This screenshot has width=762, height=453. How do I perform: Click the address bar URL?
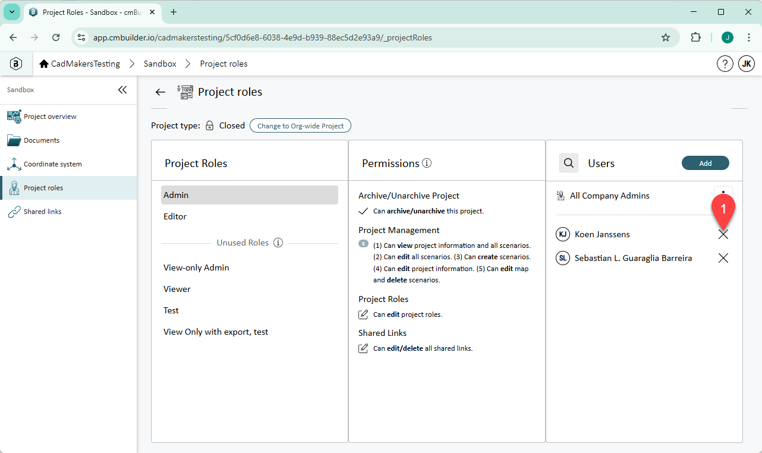(x=263, y=37)
